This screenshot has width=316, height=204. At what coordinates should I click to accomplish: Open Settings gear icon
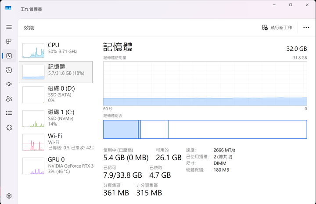9,196
